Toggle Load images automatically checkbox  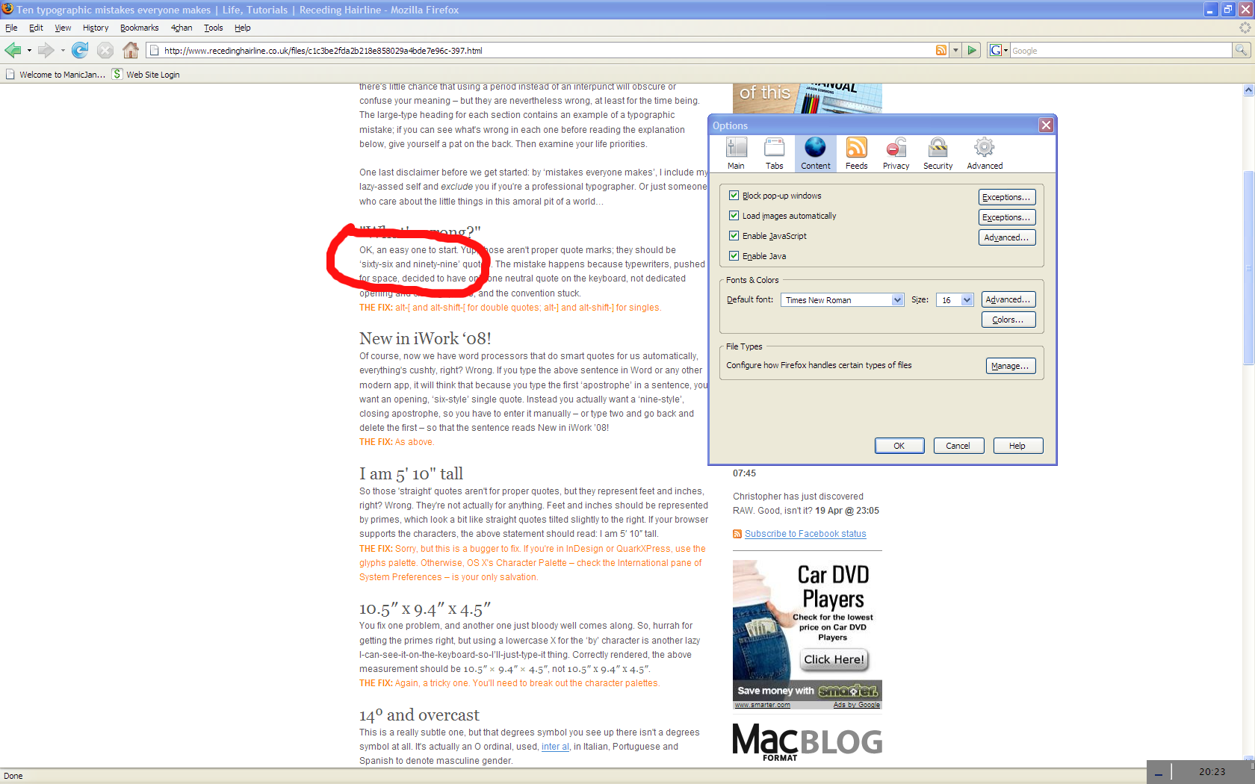click(734, 216)
